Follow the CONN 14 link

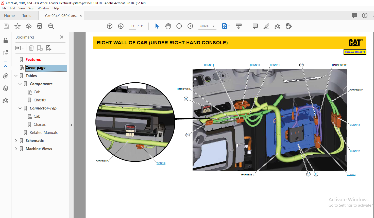coord(209,65)
